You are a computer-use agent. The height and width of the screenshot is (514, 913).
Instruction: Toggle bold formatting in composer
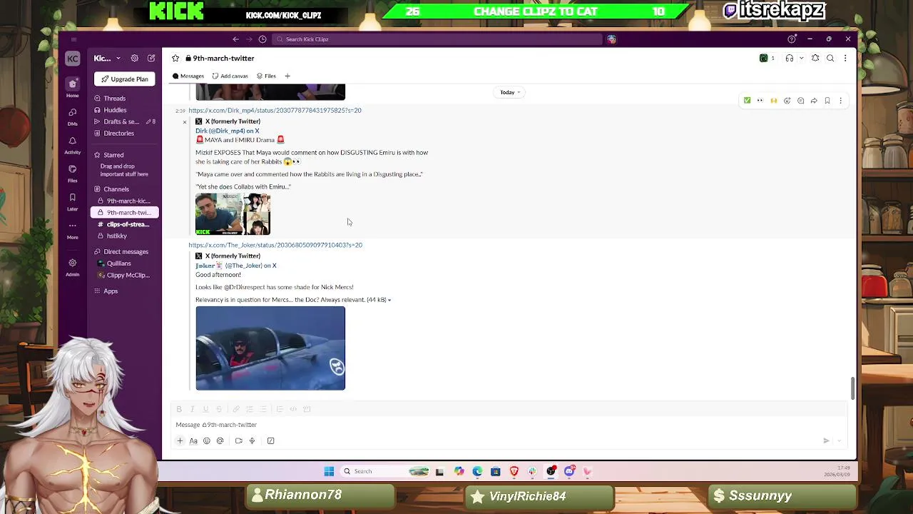point(179,409)
